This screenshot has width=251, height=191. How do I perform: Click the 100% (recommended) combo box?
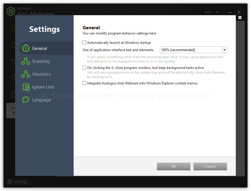[x=193, y=50]
